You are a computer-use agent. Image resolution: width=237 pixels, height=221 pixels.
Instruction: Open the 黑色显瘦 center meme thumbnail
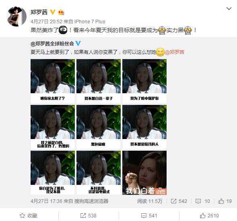click(99, 127)
